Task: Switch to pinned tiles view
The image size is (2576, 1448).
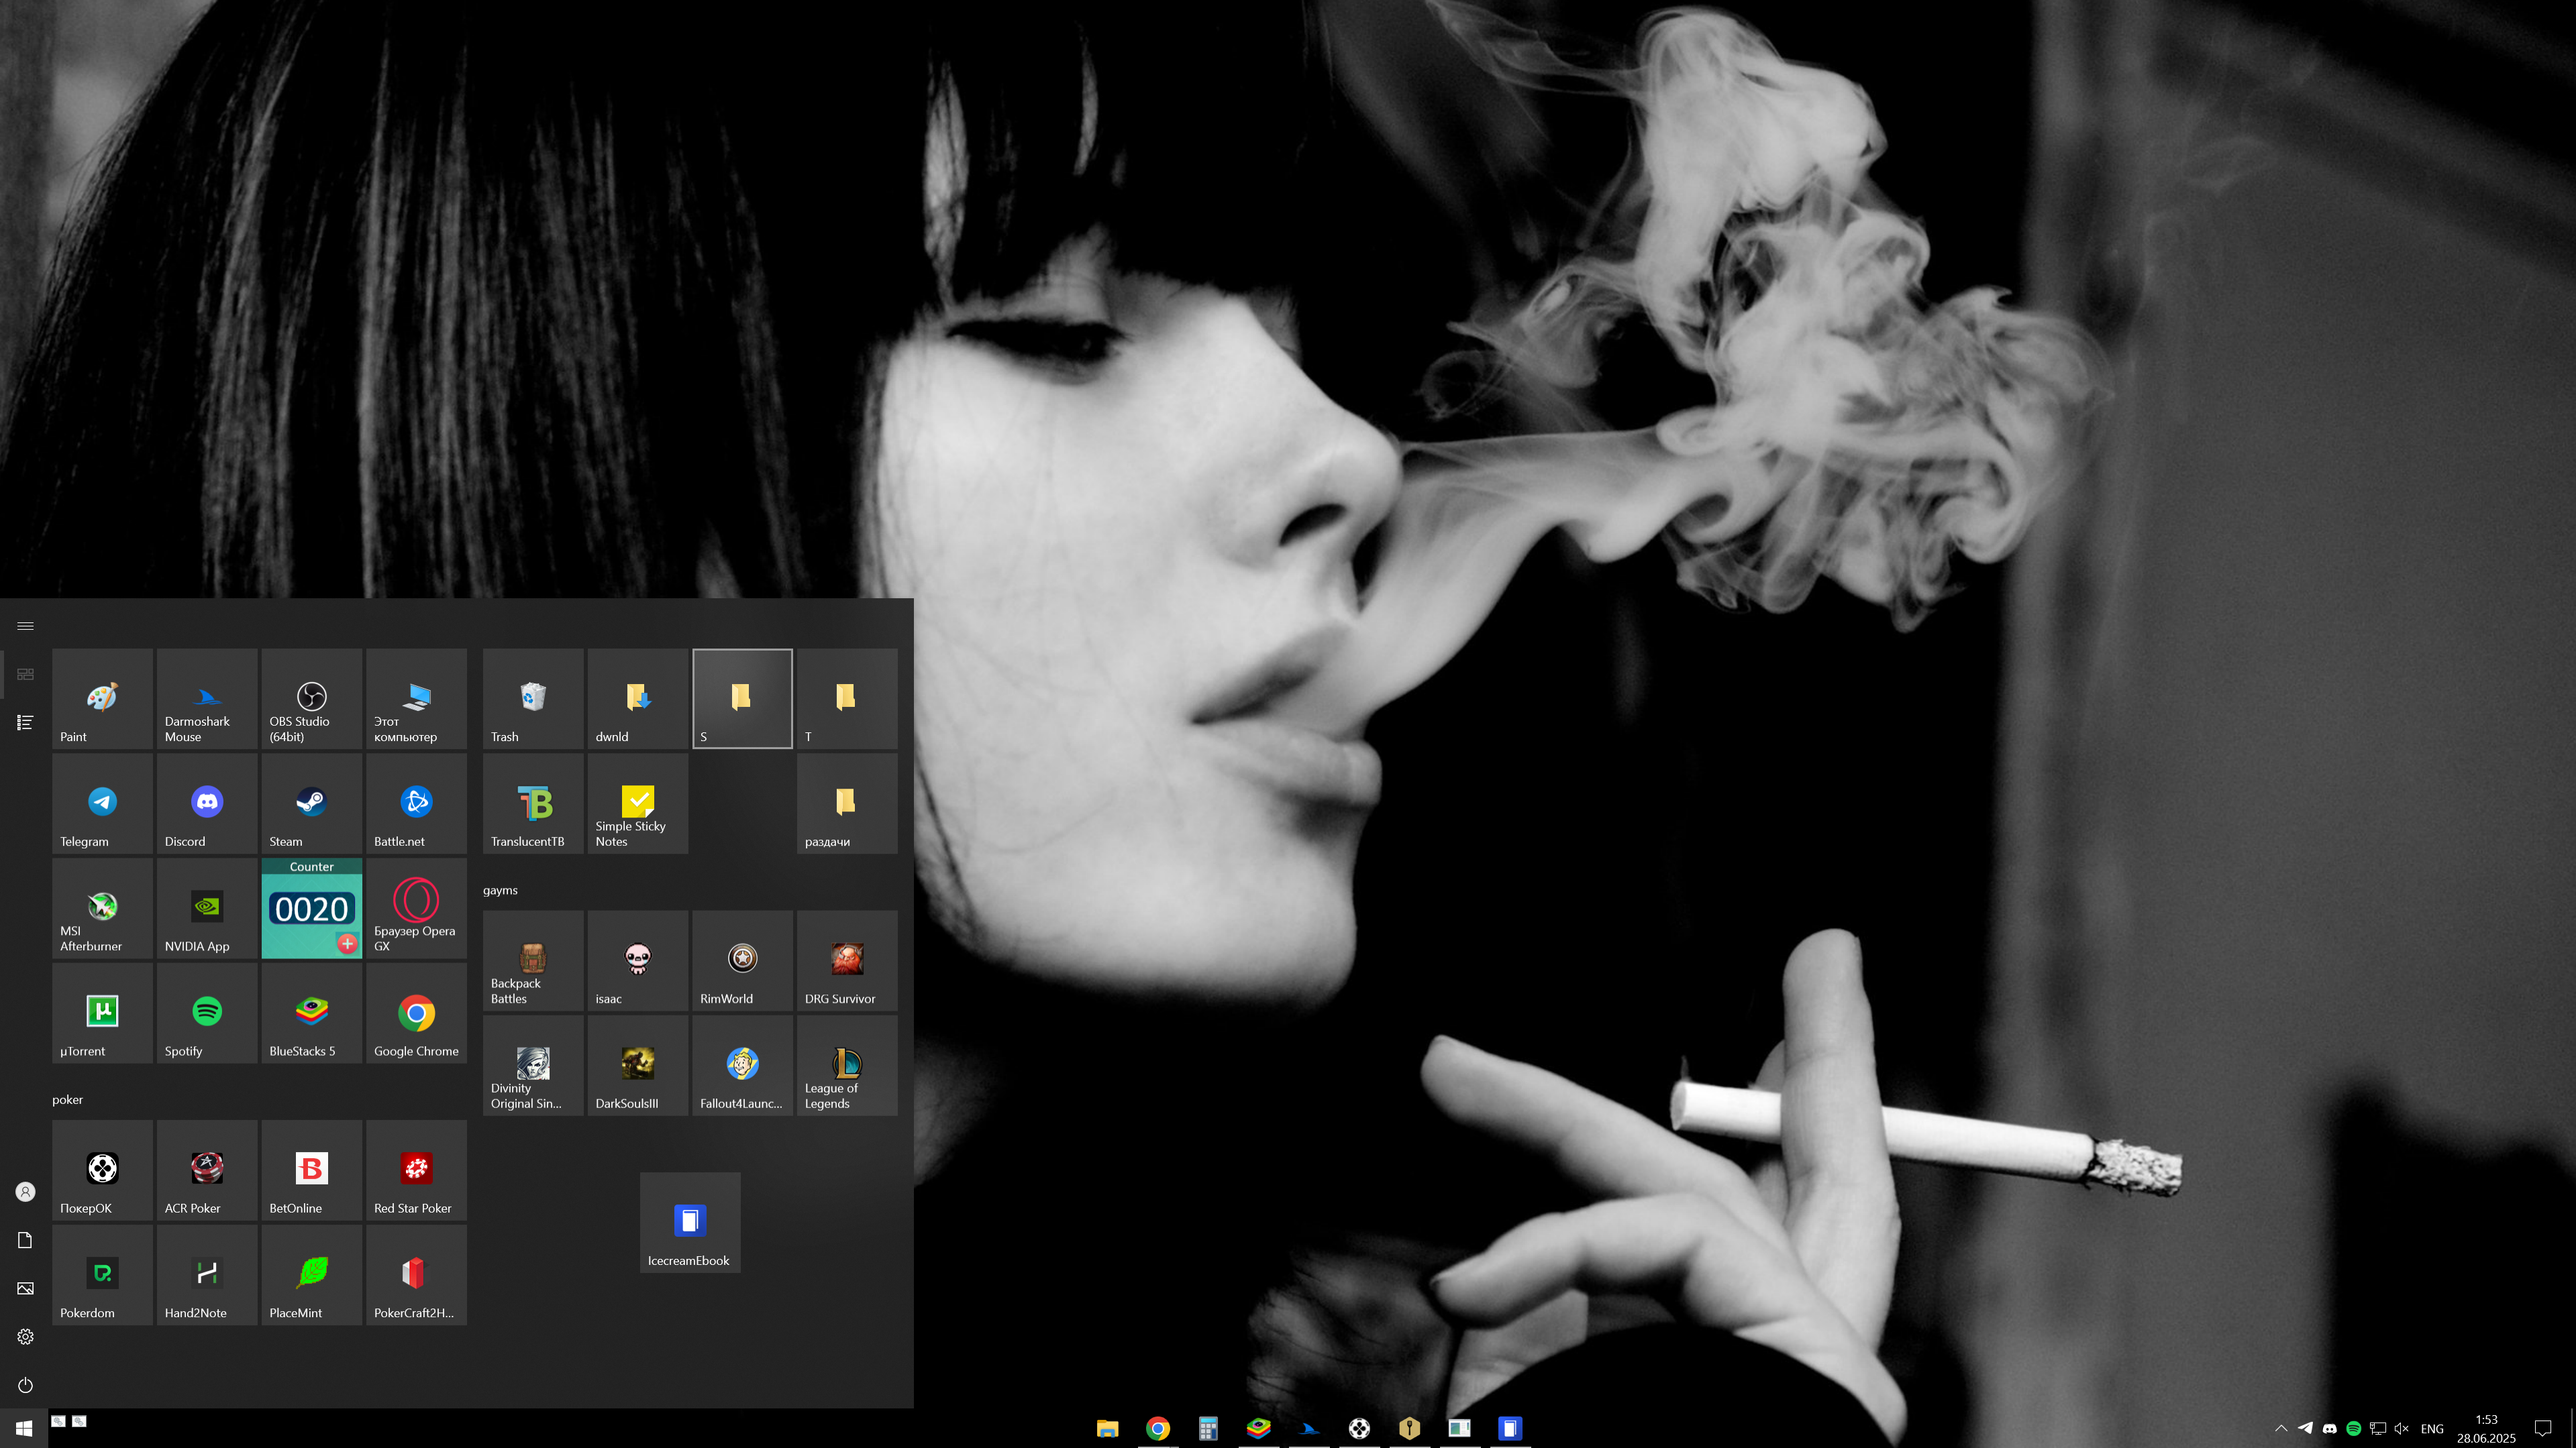Action: pos(26,675)
